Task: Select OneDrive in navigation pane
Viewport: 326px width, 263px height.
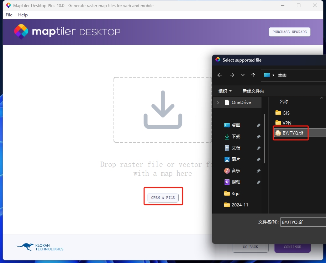Action: pos(237,102)
